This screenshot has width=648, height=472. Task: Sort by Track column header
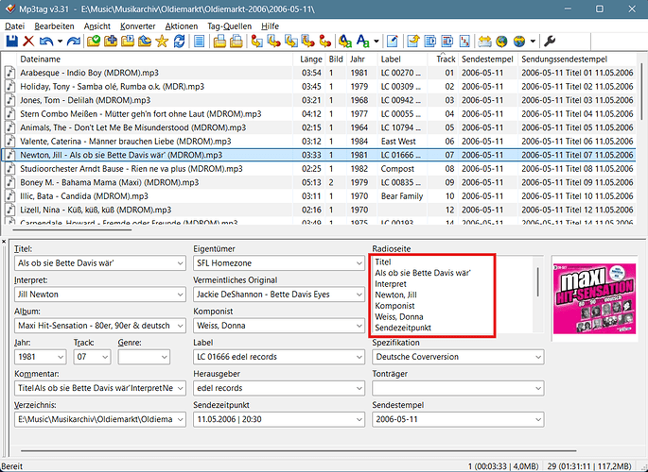(443, 59)
